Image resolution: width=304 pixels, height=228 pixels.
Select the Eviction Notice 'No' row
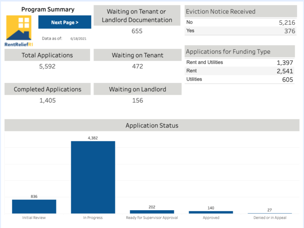(241, 22)
